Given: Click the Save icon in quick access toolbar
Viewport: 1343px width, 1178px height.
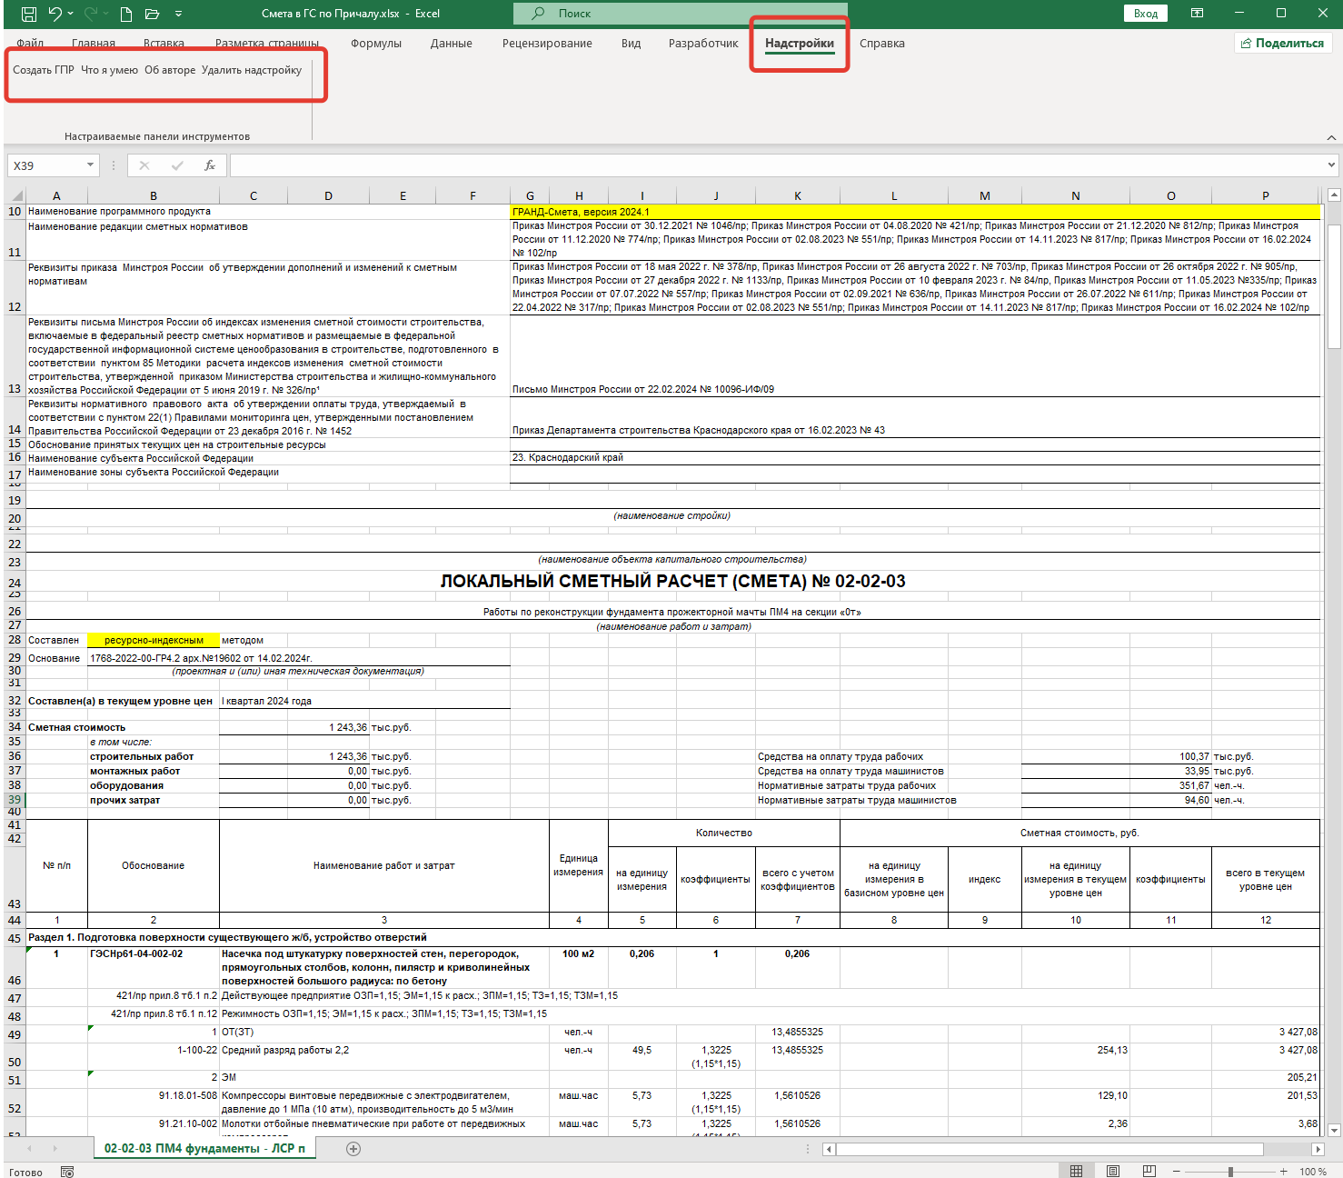Looking at the screenshot, I should 29,14.
